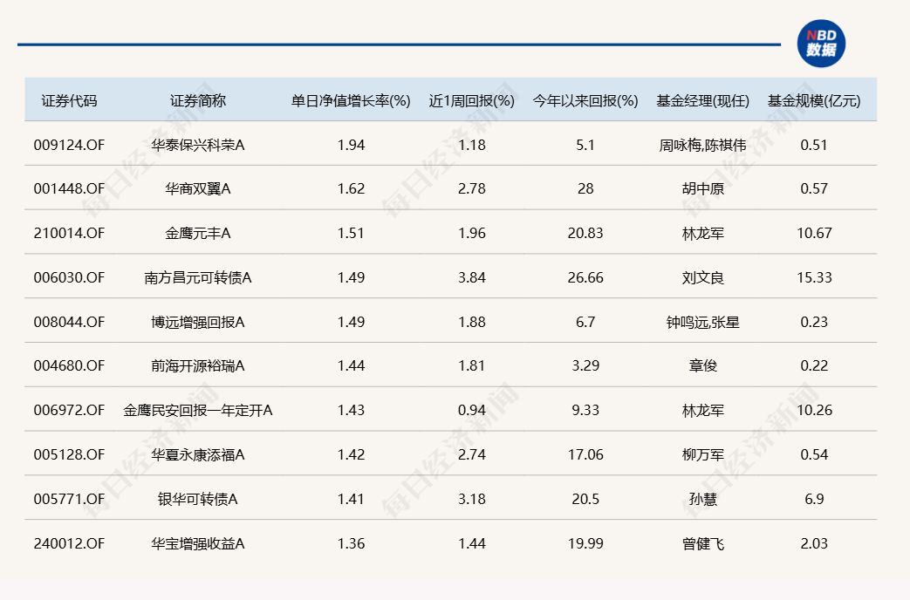Open fund code 009124.OF
The image size is (910, 600).
pos(69,145)
